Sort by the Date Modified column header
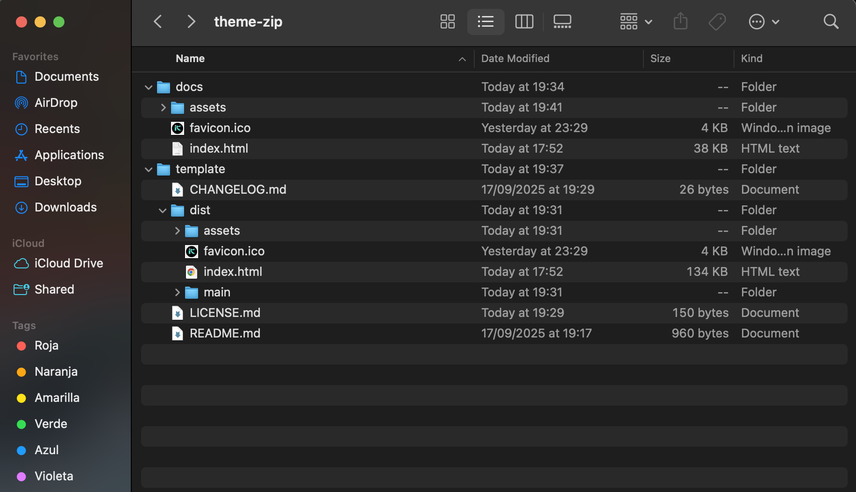 pos(515,58)
